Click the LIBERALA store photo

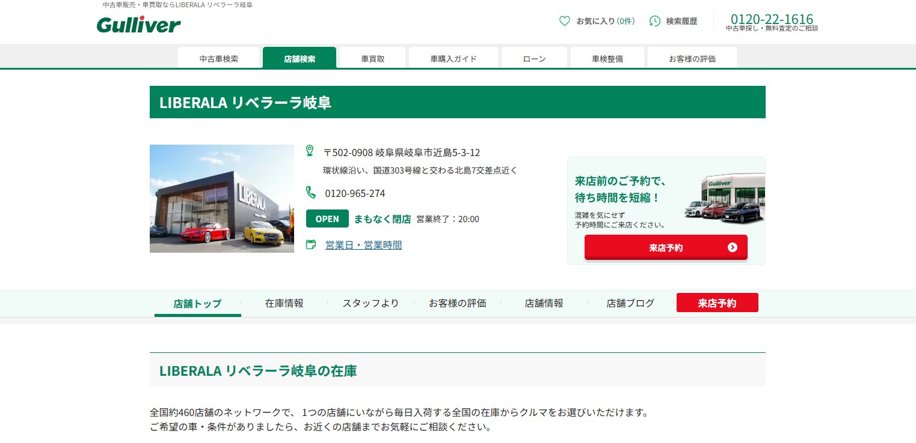(x=222, y=199)
